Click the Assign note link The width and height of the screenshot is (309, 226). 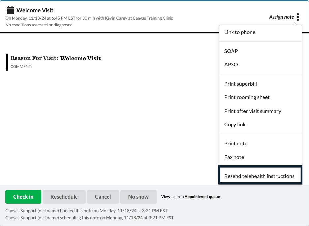tap(281, 17)
